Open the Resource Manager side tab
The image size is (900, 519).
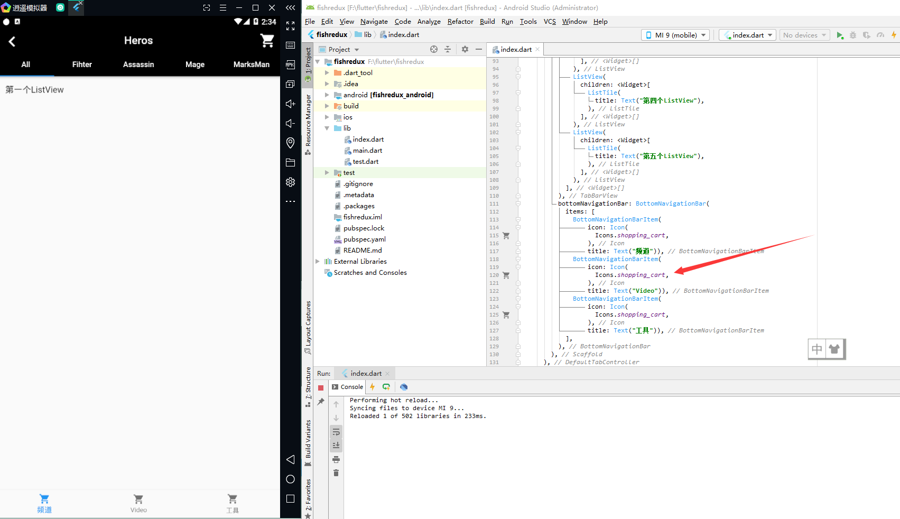[308, 125]
